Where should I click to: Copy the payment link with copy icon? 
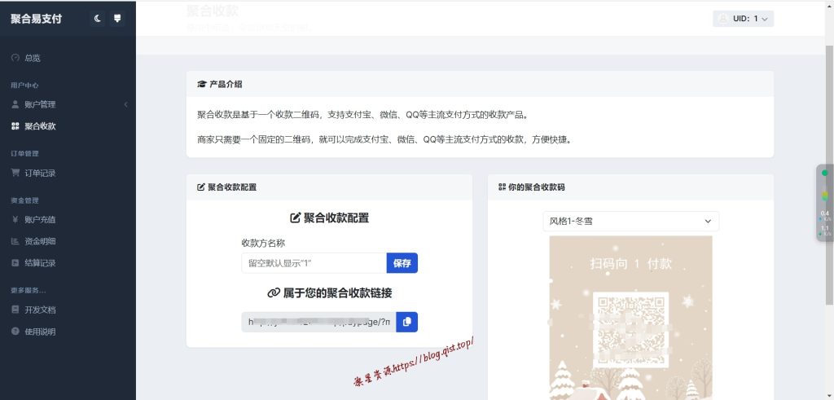click(x=407, y=322)
